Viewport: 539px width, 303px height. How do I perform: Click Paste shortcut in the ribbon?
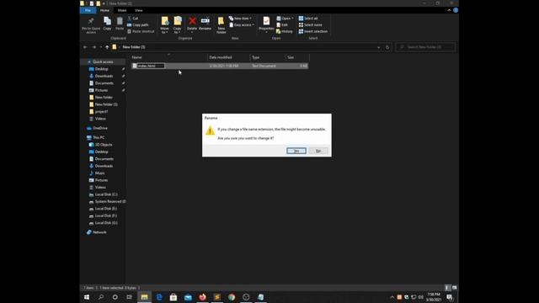coord(141,31)
